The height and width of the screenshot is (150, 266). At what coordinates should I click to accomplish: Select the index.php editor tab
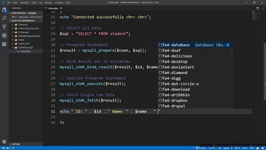(x=53, y=8)
